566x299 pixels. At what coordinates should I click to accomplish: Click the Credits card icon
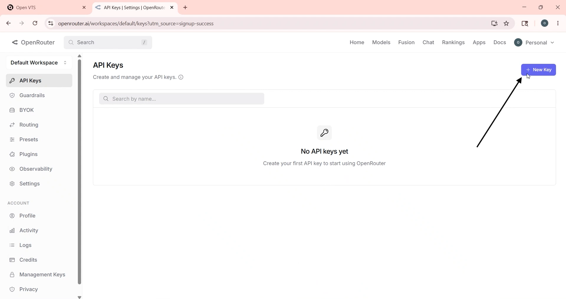coord(12,260)
